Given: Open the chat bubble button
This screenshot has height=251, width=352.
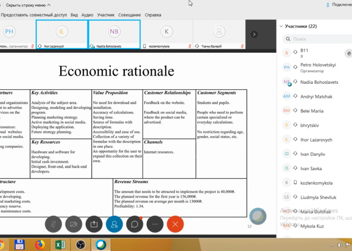Looking at the screenshot, I should pyautogui.click(x=135, y=224).
